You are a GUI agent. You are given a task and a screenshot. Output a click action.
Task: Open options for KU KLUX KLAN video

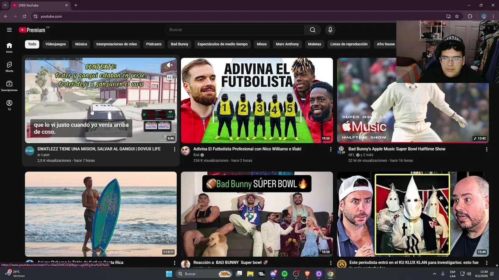pos(487,263)
